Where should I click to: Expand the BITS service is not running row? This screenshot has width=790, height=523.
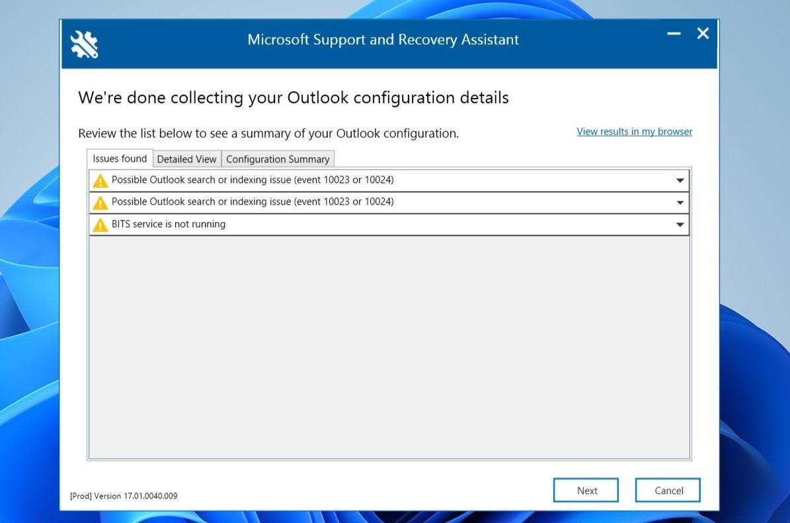pyautogui.click(x=680, y=225)
